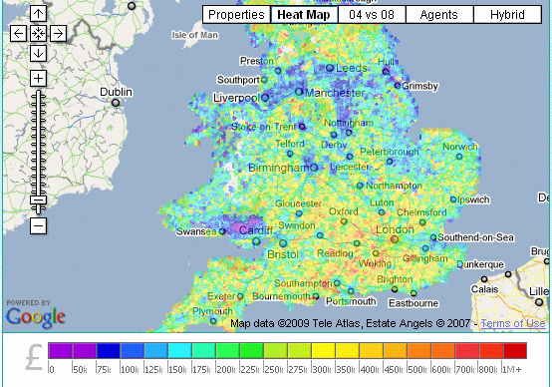Click the Grimsby city marker

[398, 86]
